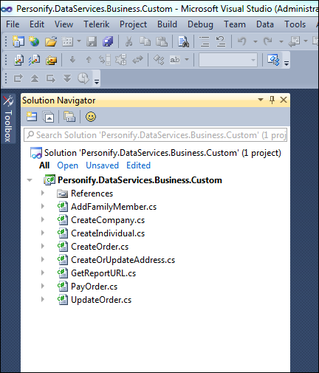Click the Open File folder icon
The height and width of the screenshot is (373, 319).
tap(51, 41)
